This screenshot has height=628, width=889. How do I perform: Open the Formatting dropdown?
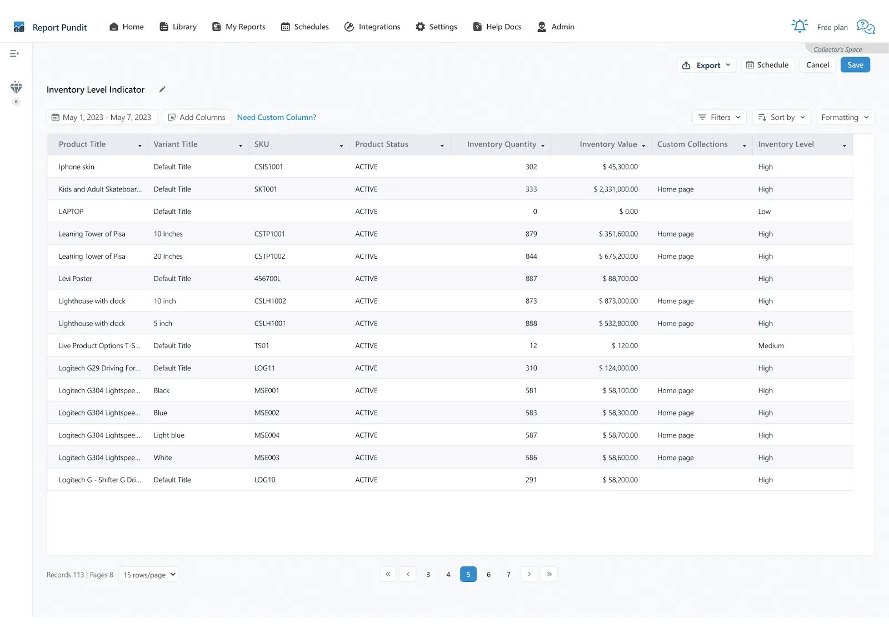(845, 117)
